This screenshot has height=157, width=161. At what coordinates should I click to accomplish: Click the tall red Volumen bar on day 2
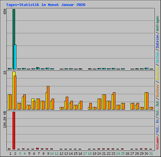pyautogui.click(x=14, y=131)
